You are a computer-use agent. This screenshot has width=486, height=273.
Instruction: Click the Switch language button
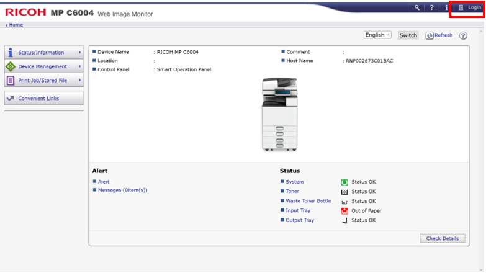tap(408, 35)
